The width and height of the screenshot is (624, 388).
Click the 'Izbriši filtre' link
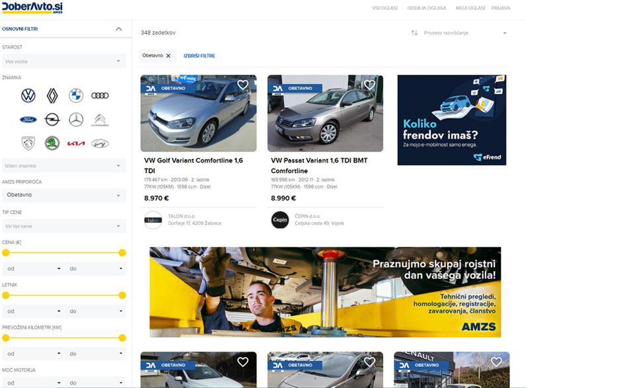tap(199, 56)
